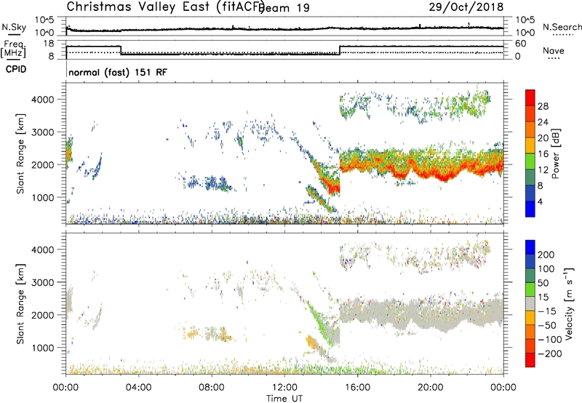This screenshot has width=582, height=403.
Task: Click the "18" frequency axis tick
Action: [49, 44]
